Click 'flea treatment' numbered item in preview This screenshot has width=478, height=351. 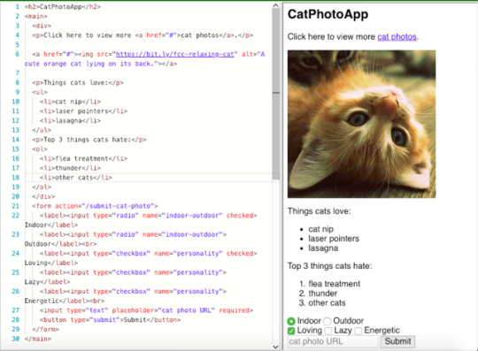[x=334, y=284]
